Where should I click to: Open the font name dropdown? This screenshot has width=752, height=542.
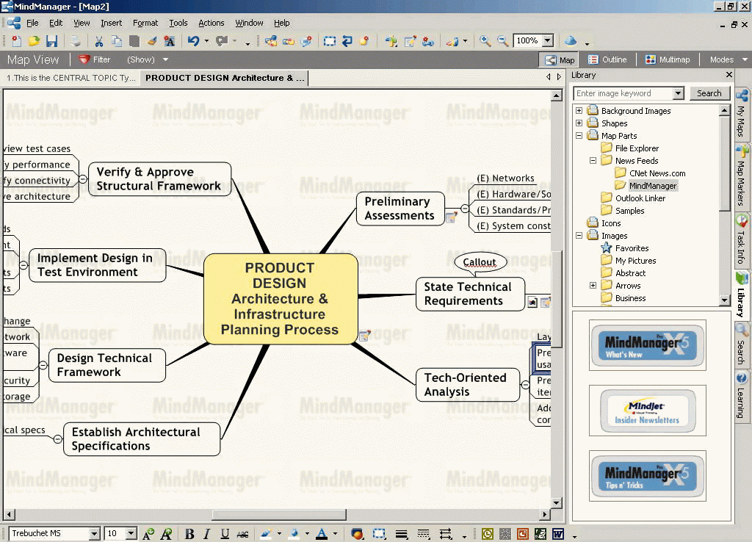pyautogui.click(x=95, y=533)
